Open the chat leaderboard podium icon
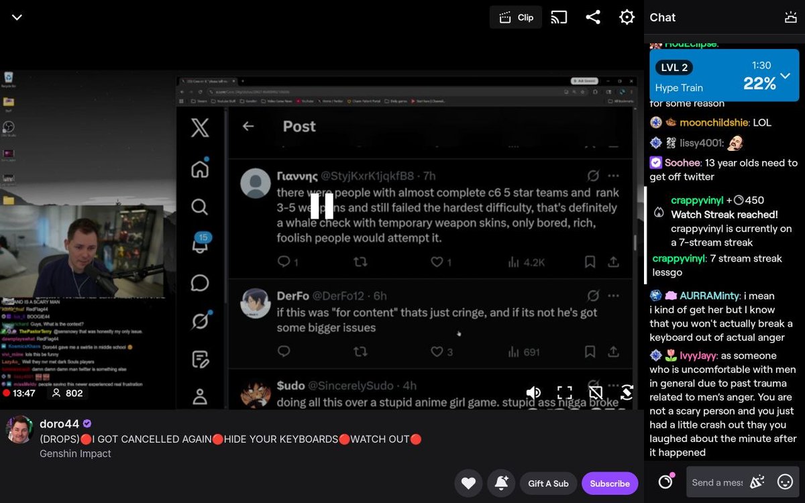This screenshot has width=805, height=503. [790, 17]
